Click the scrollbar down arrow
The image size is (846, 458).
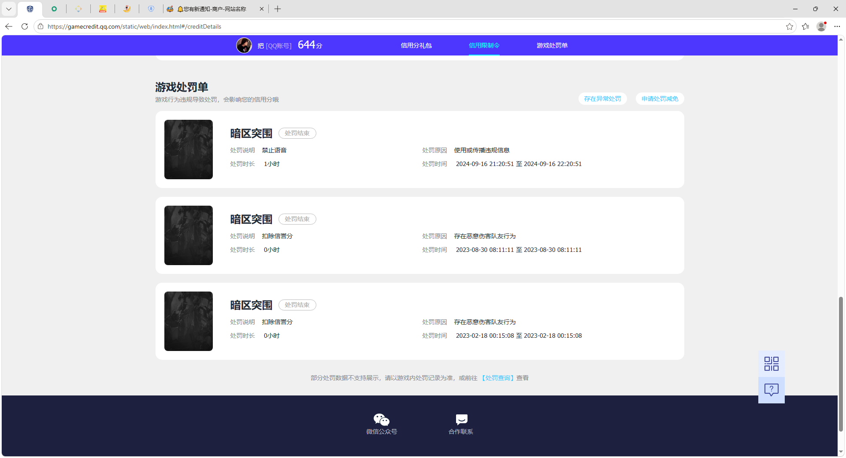click(x=841, y=452)
